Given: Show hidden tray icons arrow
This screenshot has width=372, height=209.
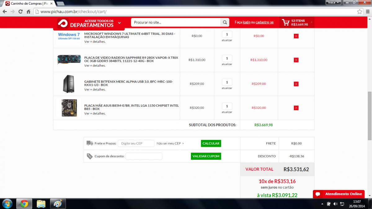Looking at the screenshot, I should point(322,204).
